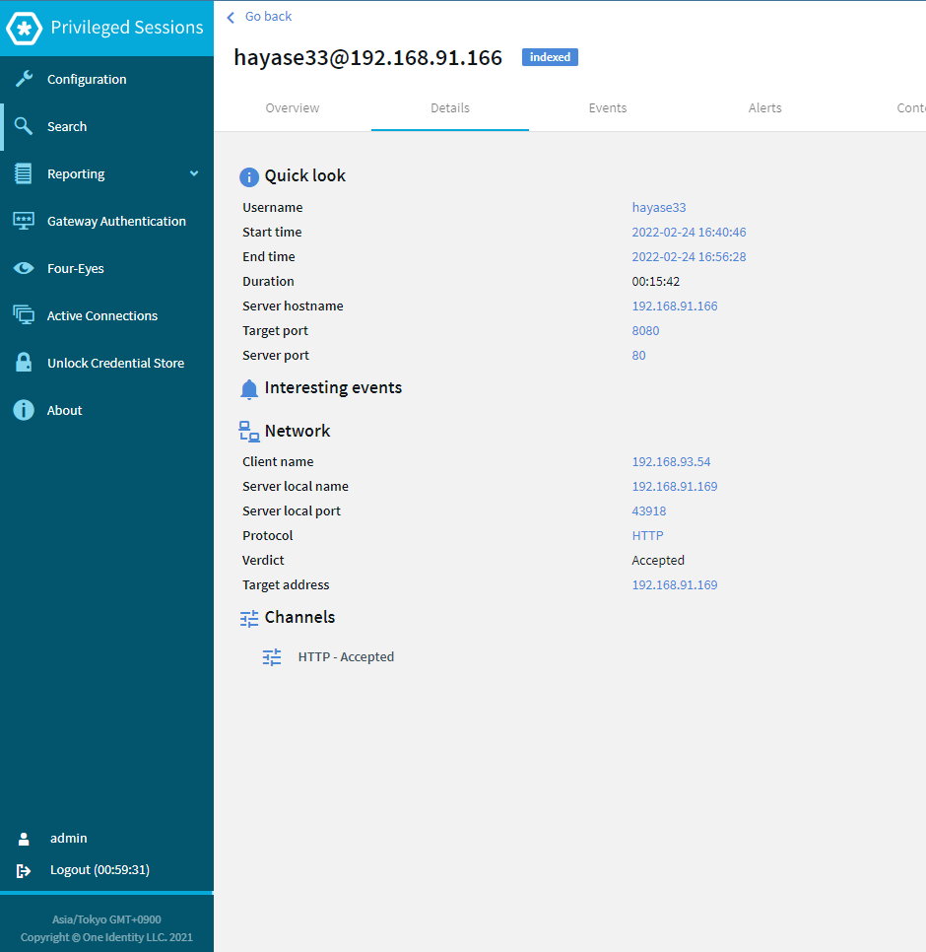Open the About menu item

106,410
